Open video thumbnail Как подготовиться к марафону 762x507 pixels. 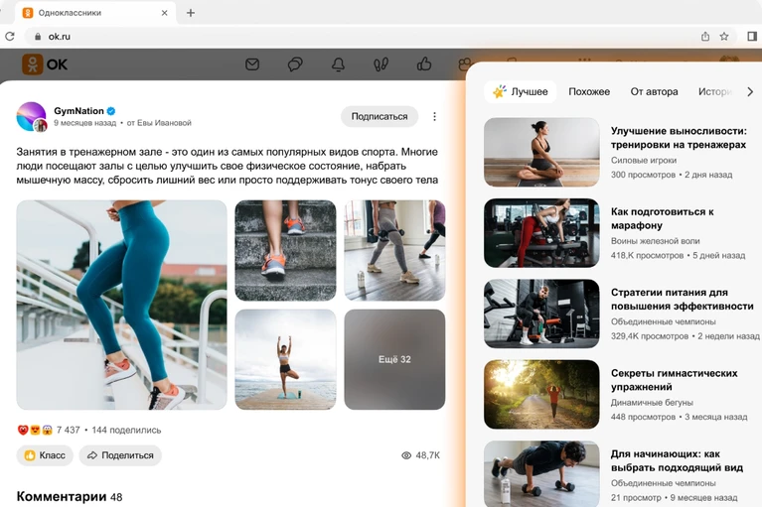tap(541, 232)
